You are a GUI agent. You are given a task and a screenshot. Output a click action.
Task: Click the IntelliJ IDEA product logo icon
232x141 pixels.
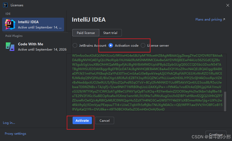10,25
